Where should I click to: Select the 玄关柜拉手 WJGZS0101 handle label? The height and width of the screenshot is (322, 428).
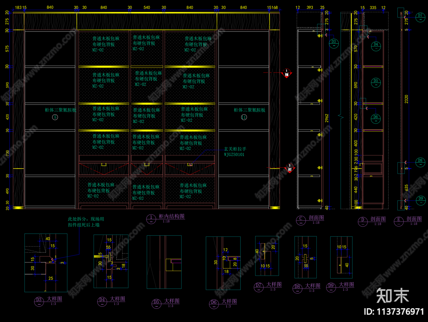235,152
